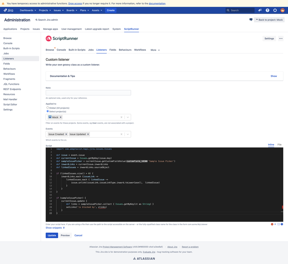Open REST Endpoints in the sidebar
The width and height of the screenshot is (288, 264).
[x=12, y=89]
